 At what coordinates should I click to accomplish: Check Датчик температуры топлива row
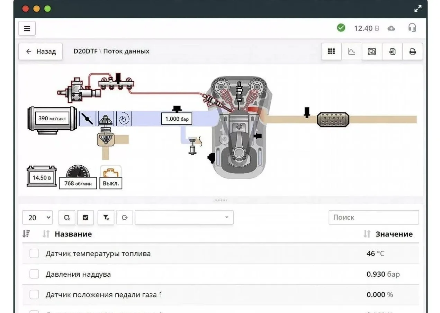pos(34,254)
